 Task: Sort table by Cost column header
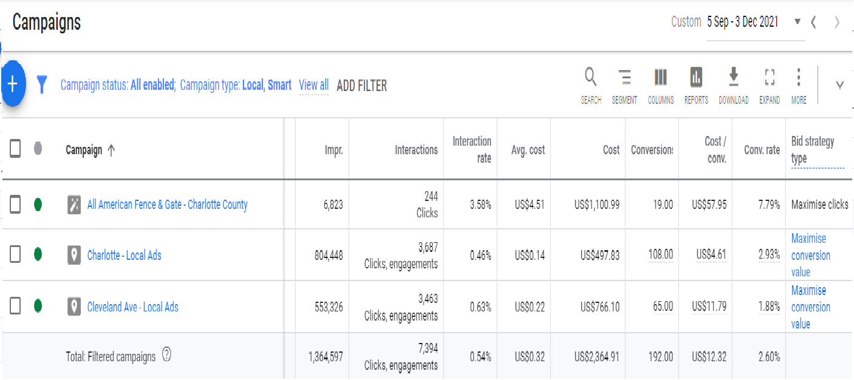pos(611,150)
